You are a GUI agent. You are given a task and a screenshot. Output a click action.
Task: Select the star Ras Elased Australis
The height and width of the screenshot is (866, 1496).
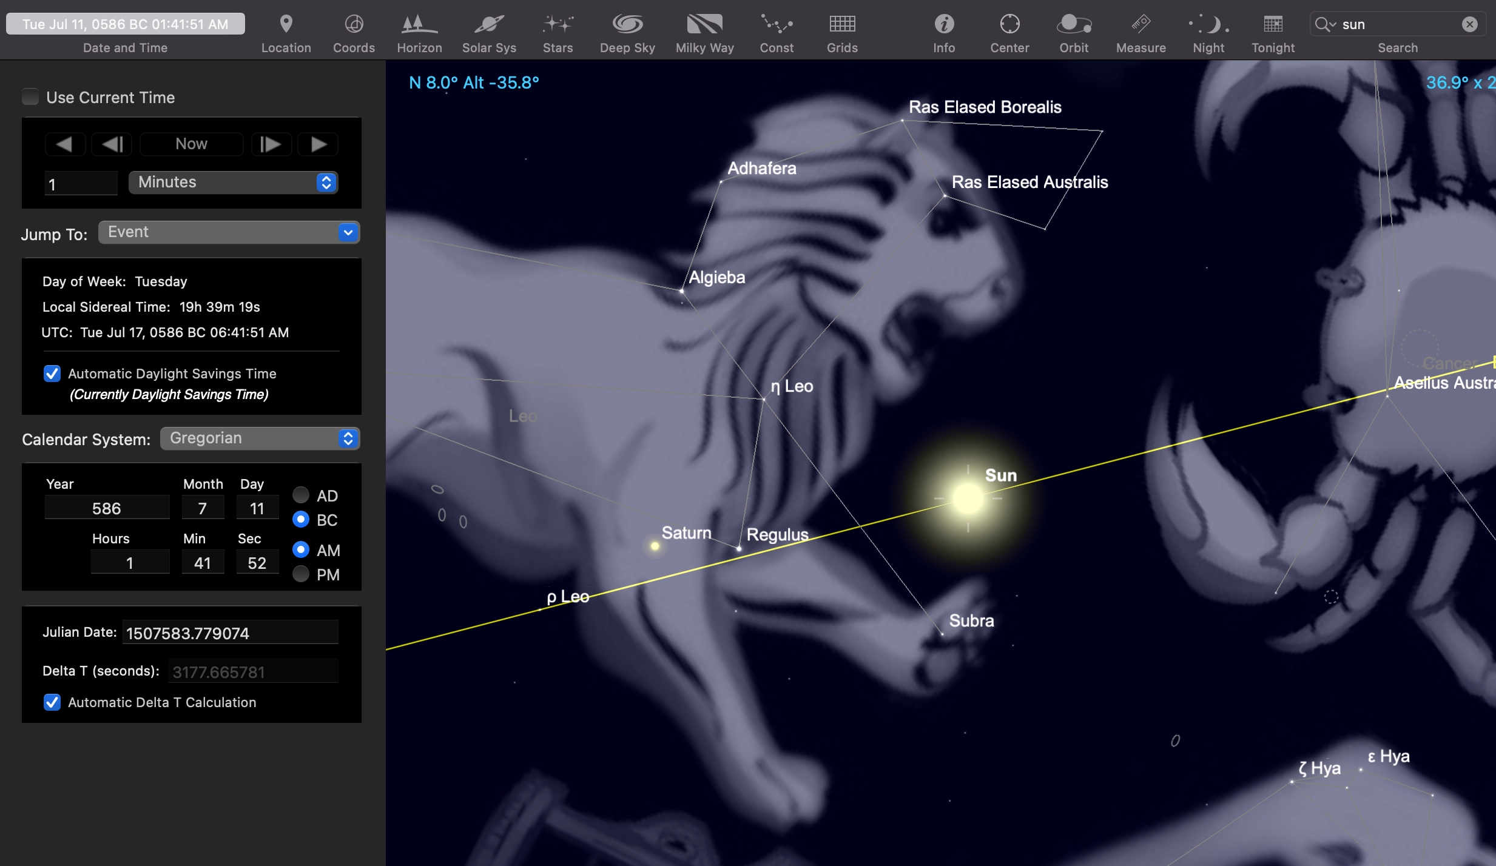[945, 195]
